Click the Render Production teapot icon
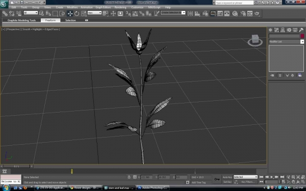This screenshot has width=306, height=191. [x=257, y=13]
